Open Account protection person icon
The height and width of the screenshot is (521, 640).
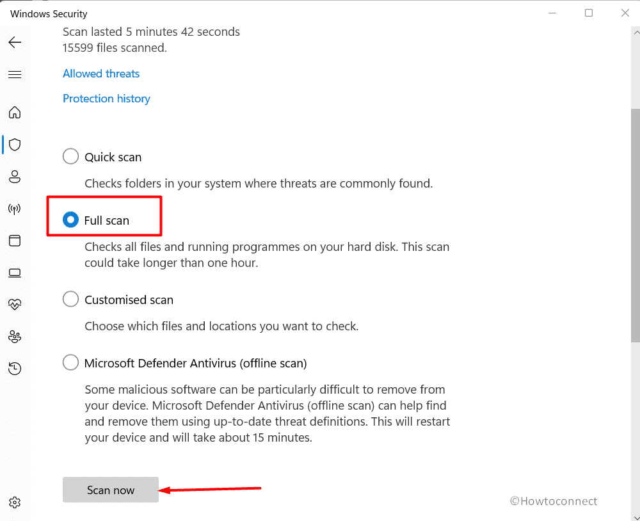click(x=15, y=177)
